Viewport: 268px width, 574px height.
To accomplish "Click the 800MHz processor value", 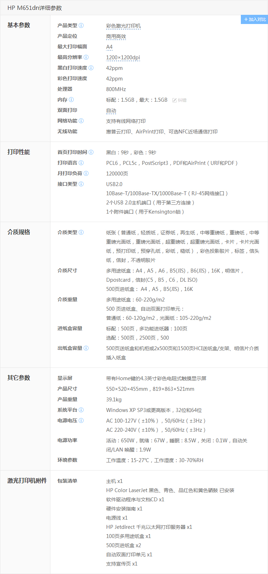I will point(116,89).
